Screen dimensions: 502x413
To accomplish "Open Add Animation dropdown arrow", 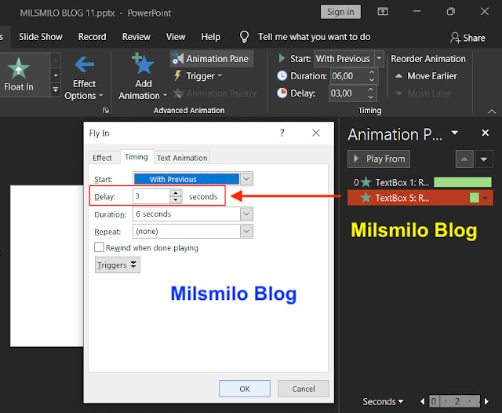I will (x=166, y=96).
